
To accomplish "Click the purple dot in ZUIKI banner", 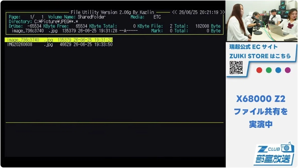I will [x=287, y=70].
